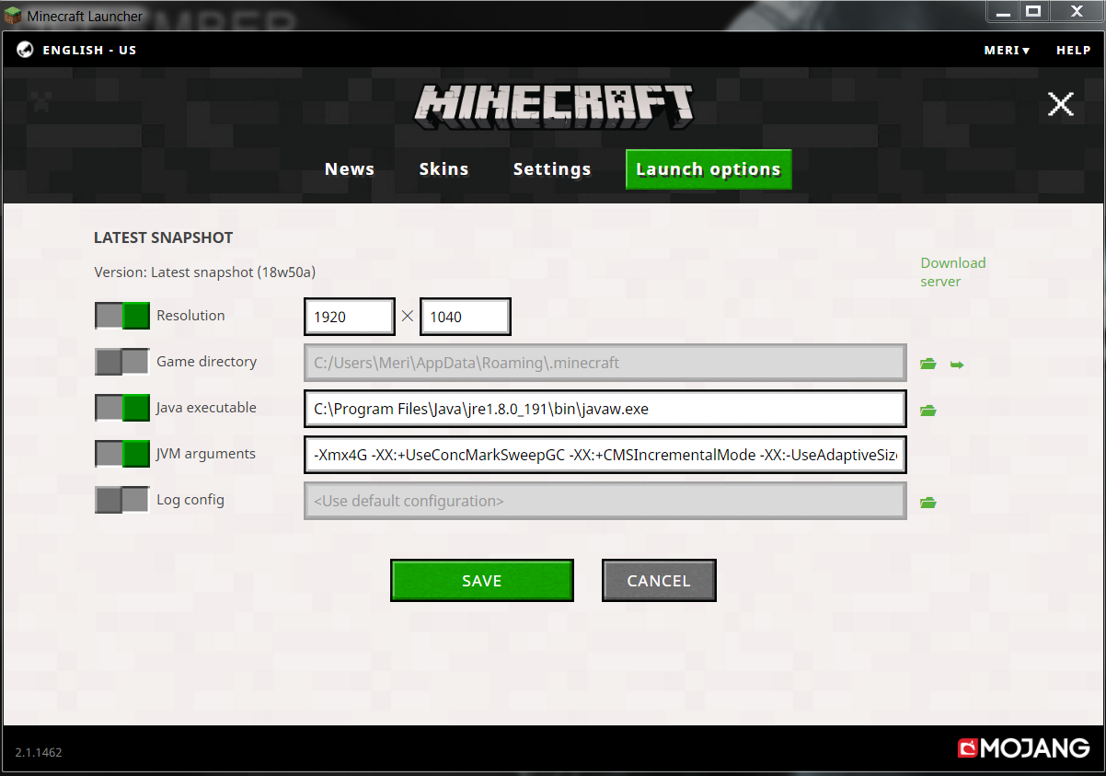Click the Minecraft Launcher title bar icon
Image resolution: width=1106 pixels, height=776 pixels.
(x=13, y=16)
